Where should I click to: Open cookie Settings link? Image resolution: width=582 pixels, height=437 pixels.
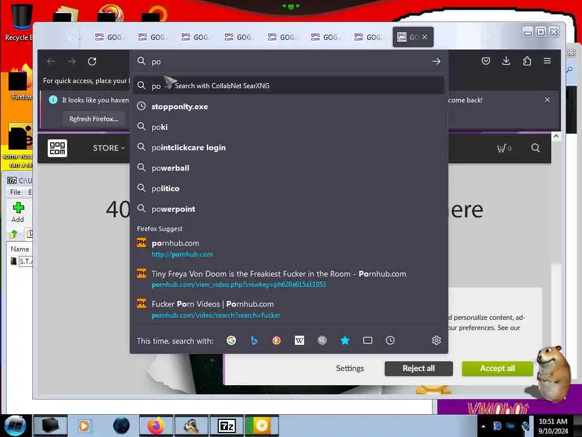tap(350, 368)
